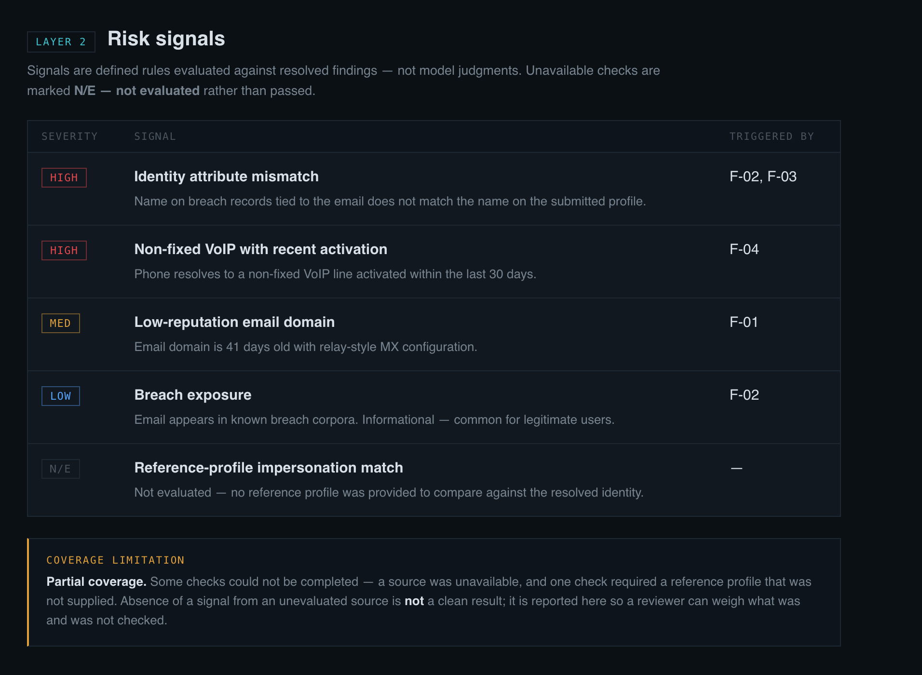Click the SEVERITY column header

(x=69, y=136)
